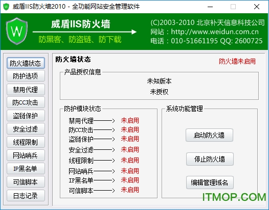Click the weidun.com.cn website address
Viewport: 269px width, 210px height.
click(215, 32)
